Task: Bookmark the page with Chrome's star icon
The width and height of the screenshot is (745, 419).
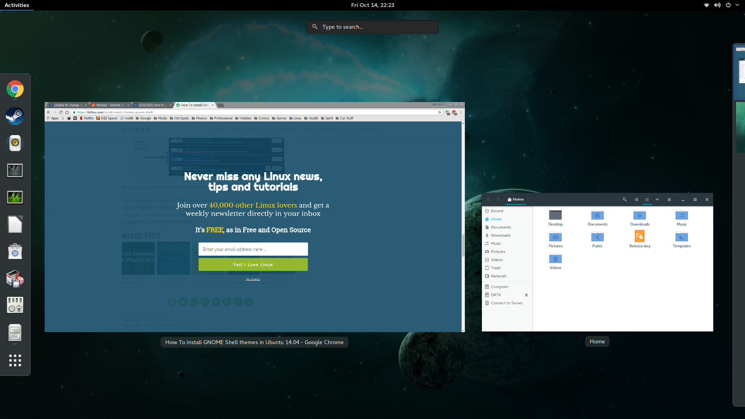Action: pos(440,112)
